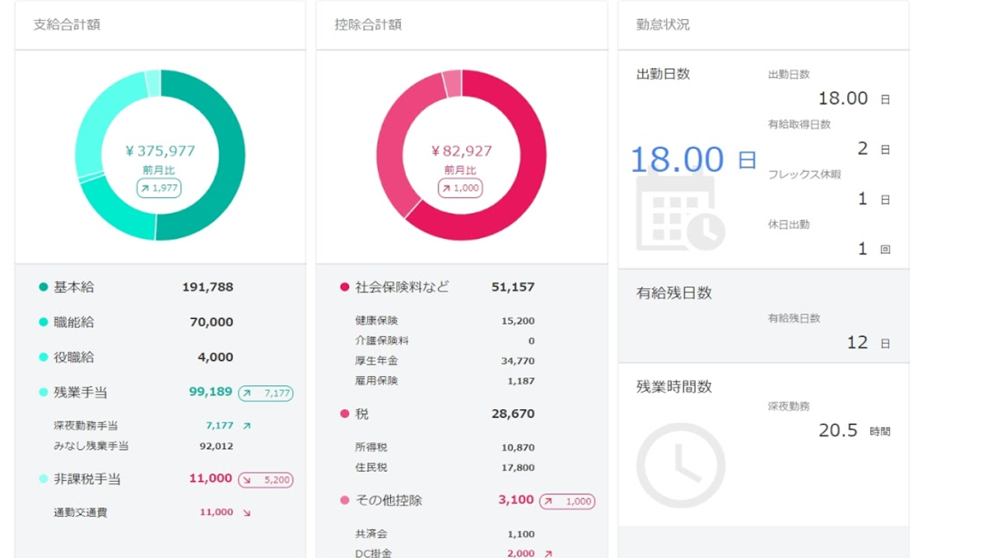Screen dimensions: 993x558
Task: Select the green legend dot next to 基本給
Action: (42, 287)
